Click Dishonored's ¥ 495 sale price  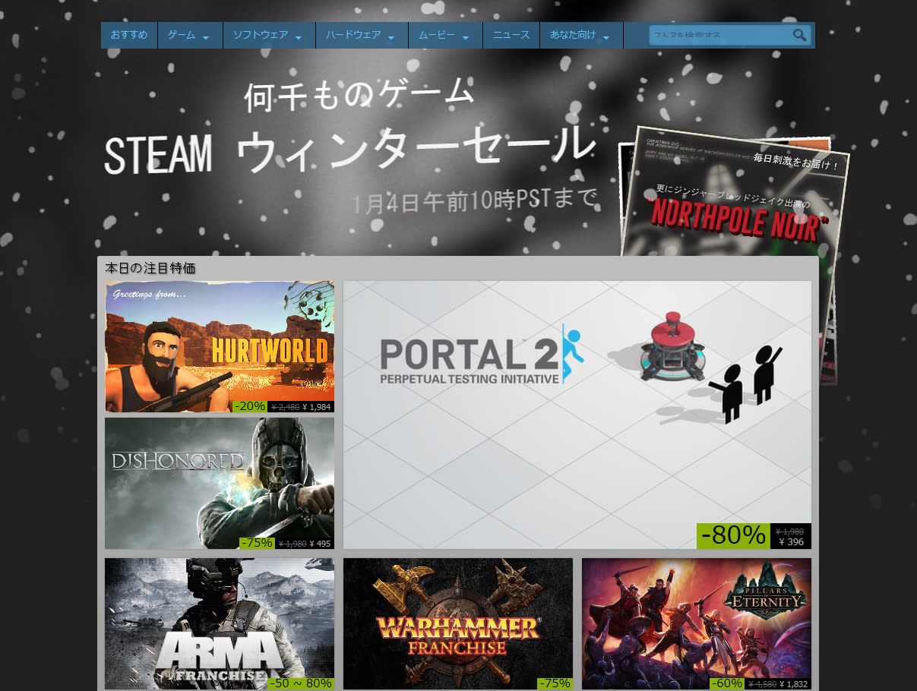(319, 544)
